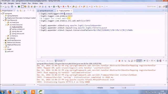This screenshot has height=94, width=168.
Task: Click line 6 ConsoleAppender text in editor
Action: coord(93,26)
